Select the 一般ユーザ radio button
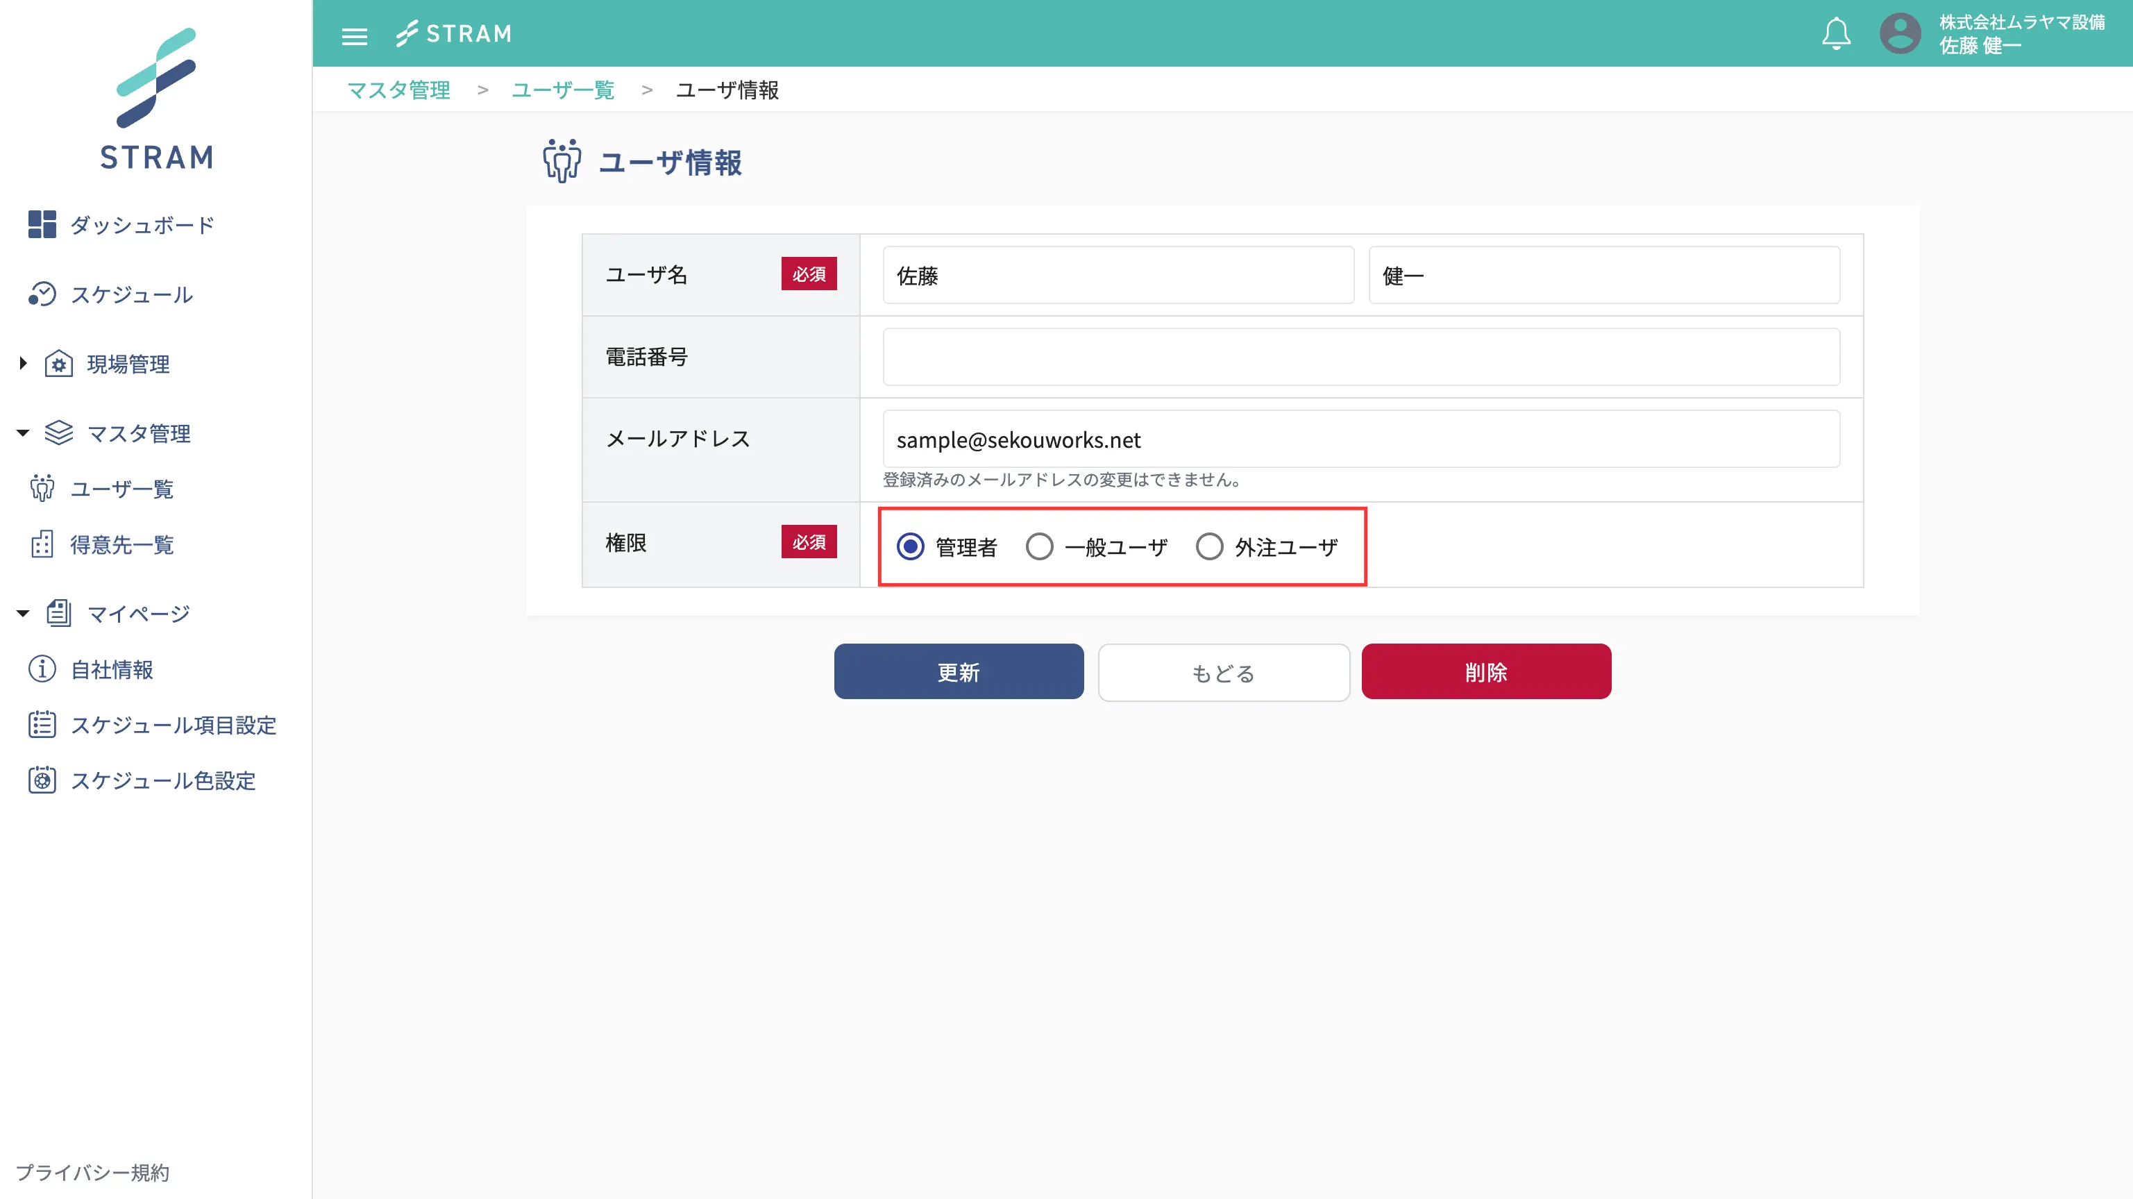Image resolution: width=2133 pixels, height=1199 pixels. coord(1039,546)
